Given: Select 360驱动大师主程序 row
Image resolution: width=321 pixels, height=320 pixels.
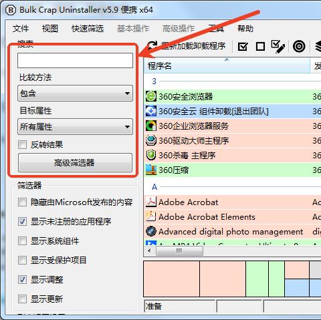Looking at the screenshot, I should coord(233,140).
